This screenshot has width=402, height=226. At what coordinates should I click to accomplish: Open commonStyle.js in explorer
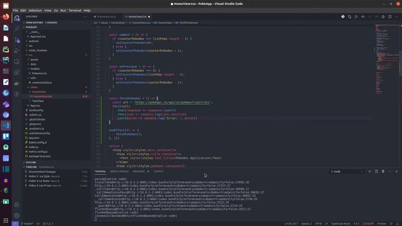[42, 82]
